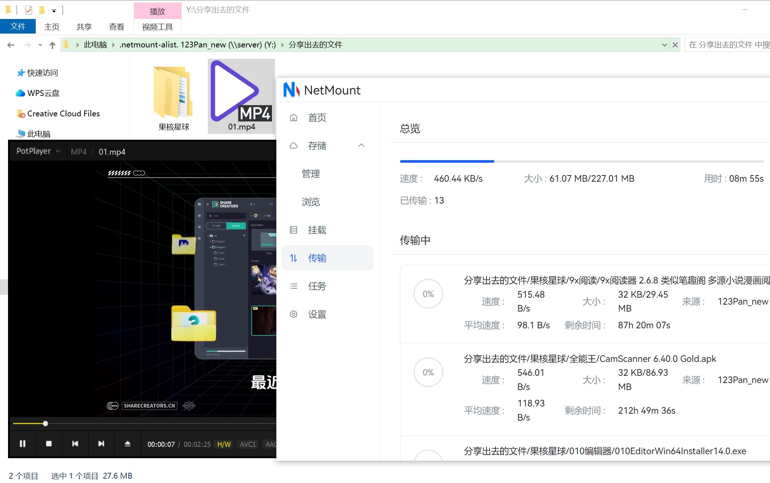
Task: Open 管理 under storage
Action: coord(311,174)
